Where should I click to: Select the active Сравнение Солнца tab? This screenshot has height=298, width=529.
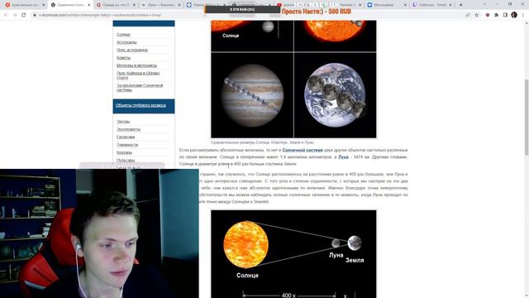point(69,5)
